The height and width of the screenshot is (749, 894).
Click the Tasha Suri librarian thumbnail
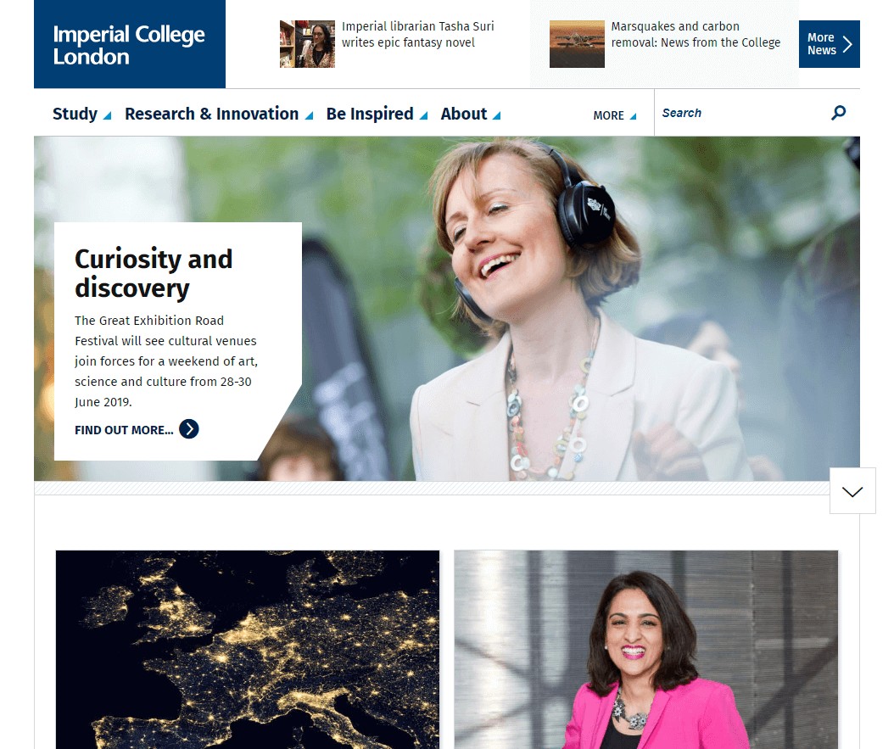click(x=307, y=44)
